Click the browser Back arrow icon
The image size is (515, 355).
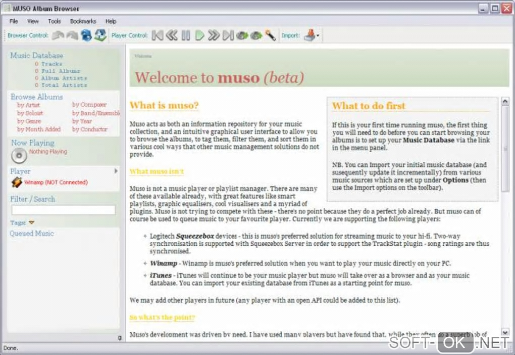pos(58,35)
